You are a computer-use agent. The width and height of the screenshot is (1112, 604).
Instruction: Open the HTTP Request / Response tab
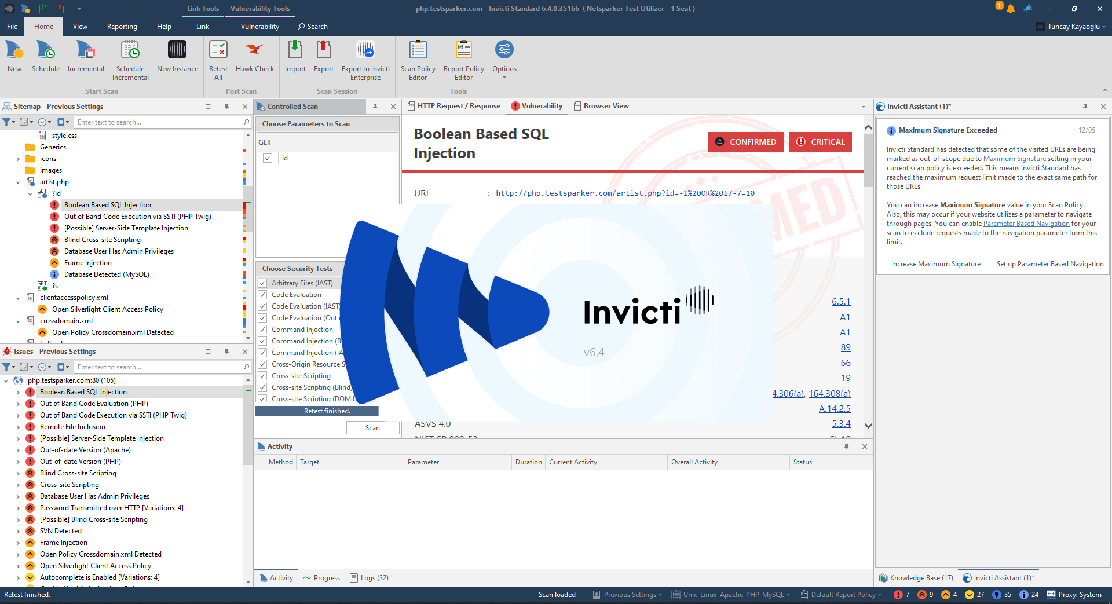[454, 106]
